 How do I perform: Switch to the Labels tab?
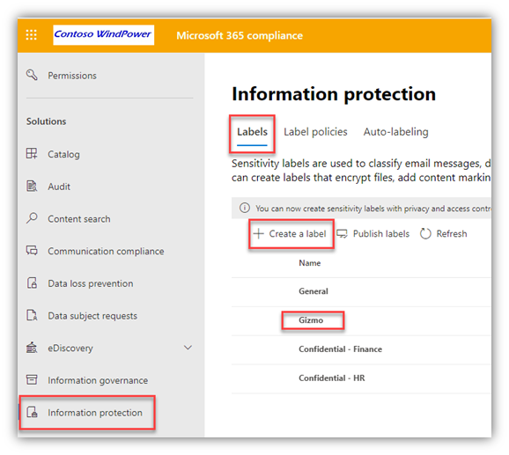252,132
